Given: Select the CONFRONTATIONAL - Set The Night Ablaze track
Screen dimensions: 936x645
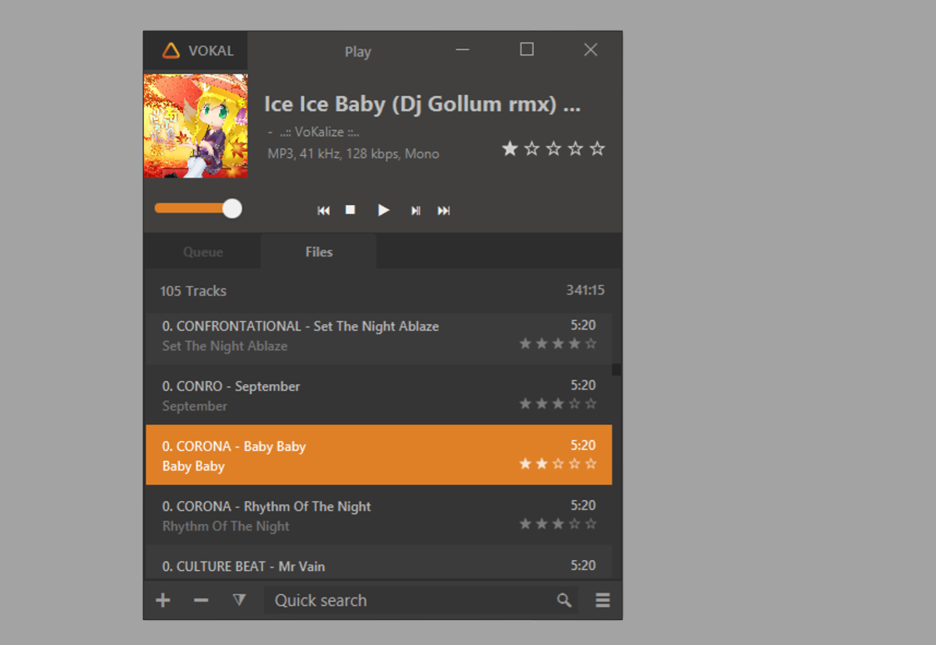Looking at the screenshot, I should pos(333,336).
